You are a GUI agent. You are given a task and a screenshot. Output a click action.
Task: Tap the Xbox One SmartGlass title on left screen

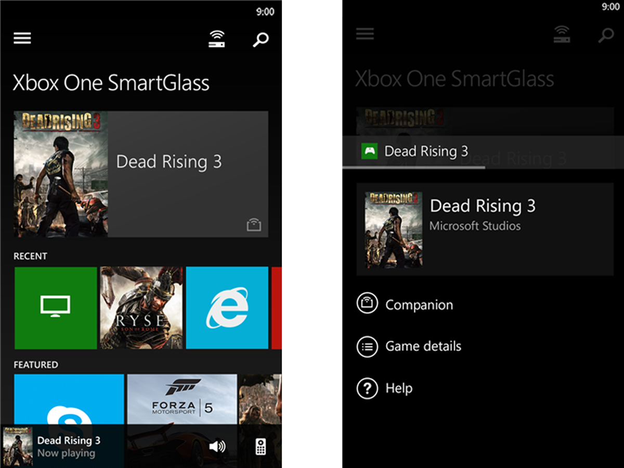[x=111, y=83]
